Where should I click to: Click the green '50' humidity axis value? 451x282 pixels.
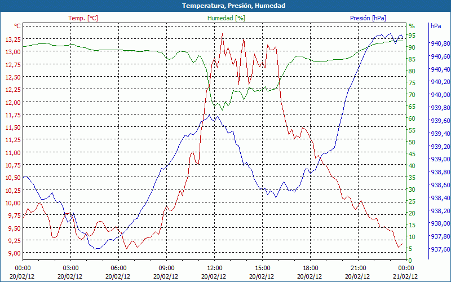coord(412,142)
